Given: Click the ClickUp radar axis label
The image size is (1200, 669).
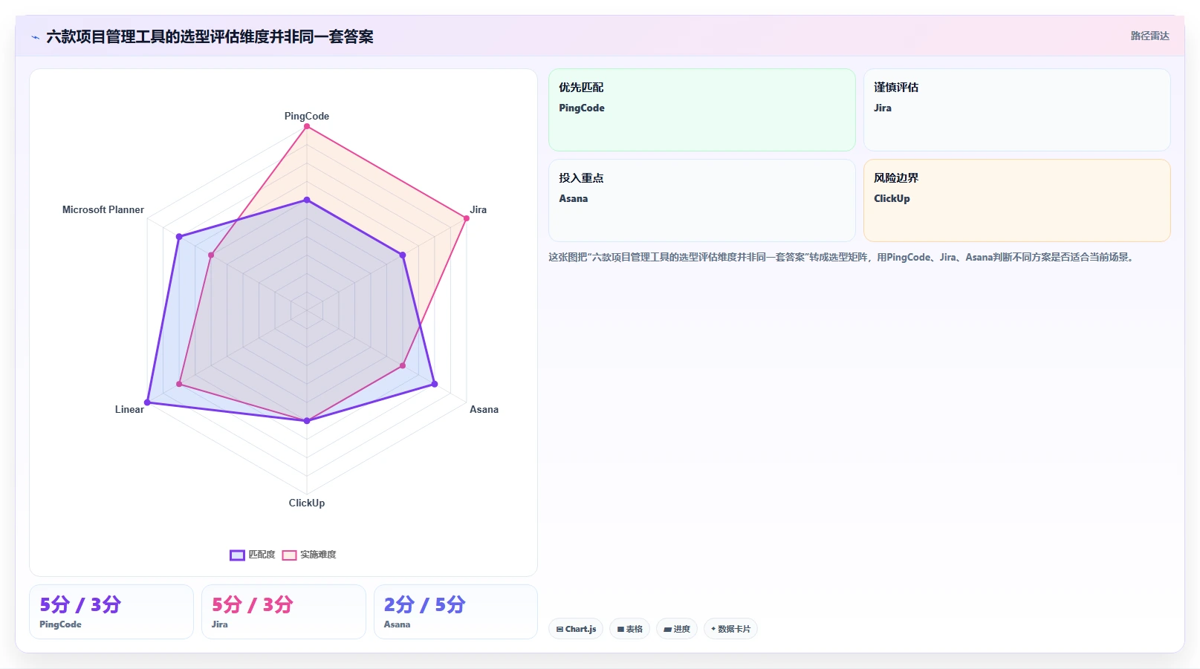Looking at the screenshot, I should pyautogui.click(x=307, y=503).
